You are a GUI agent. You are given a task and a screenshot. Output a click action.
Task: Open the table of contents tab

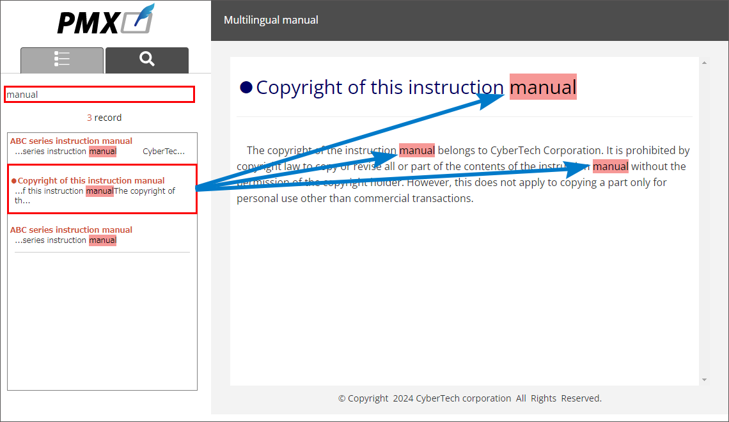coord(62,60)
